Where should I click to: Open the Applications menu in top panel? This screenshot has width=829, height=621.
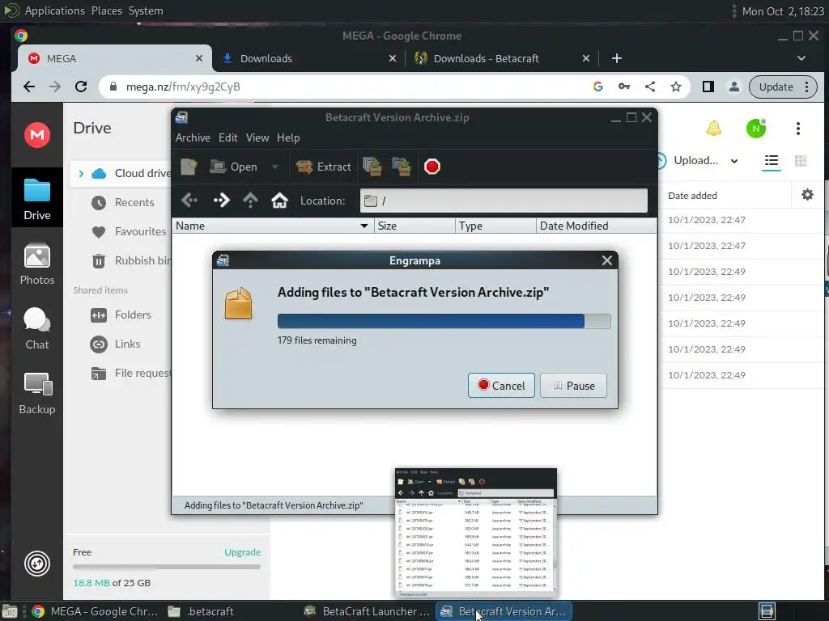pyautogui.click(x=54, y=11)
